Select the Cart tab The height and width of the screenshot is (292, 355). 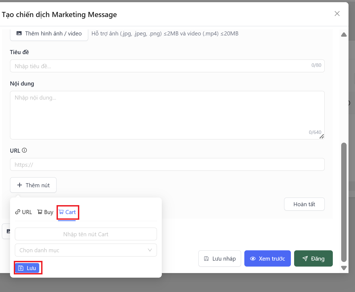[67, 212]
